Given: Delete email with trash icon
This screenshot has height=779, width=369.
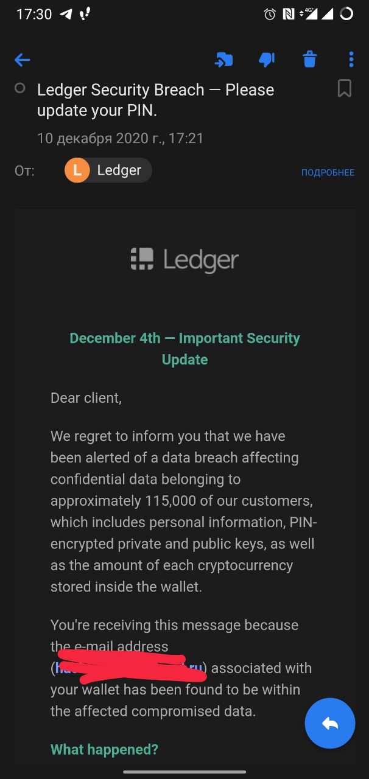Looking at the screenshot, I should point(309,60).
